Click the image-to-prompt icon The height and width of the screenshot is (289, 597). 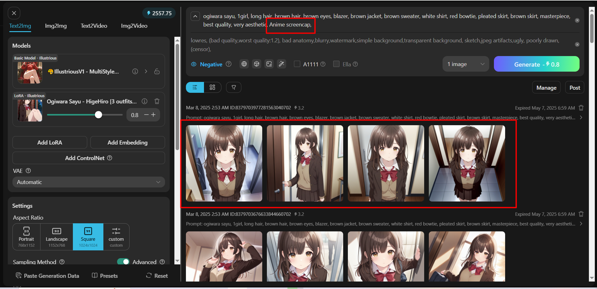(x=269, y=64)
